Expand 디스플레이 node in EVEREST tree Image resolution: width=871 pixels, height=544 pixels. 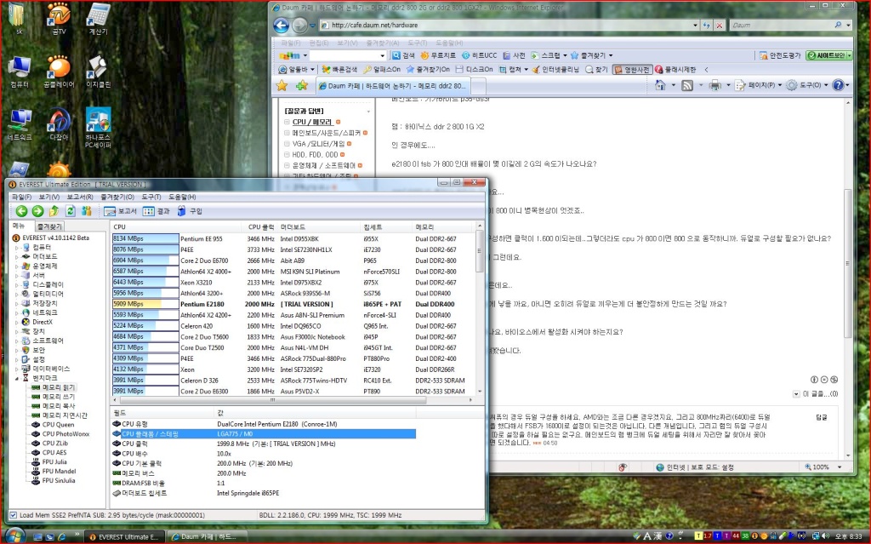17,285
